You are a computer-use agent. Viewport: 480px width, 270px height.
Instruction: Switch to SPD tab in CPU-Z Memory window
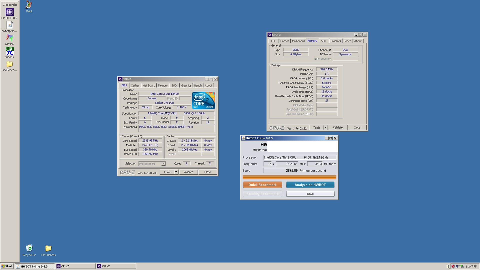tap(324, 41)
